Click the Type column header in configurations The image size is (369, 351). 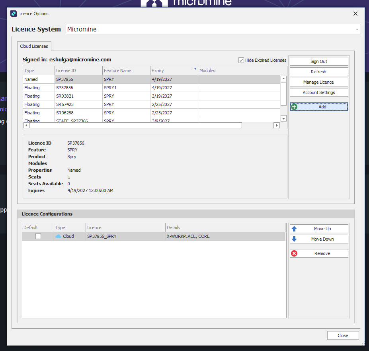tap(70, 227)
